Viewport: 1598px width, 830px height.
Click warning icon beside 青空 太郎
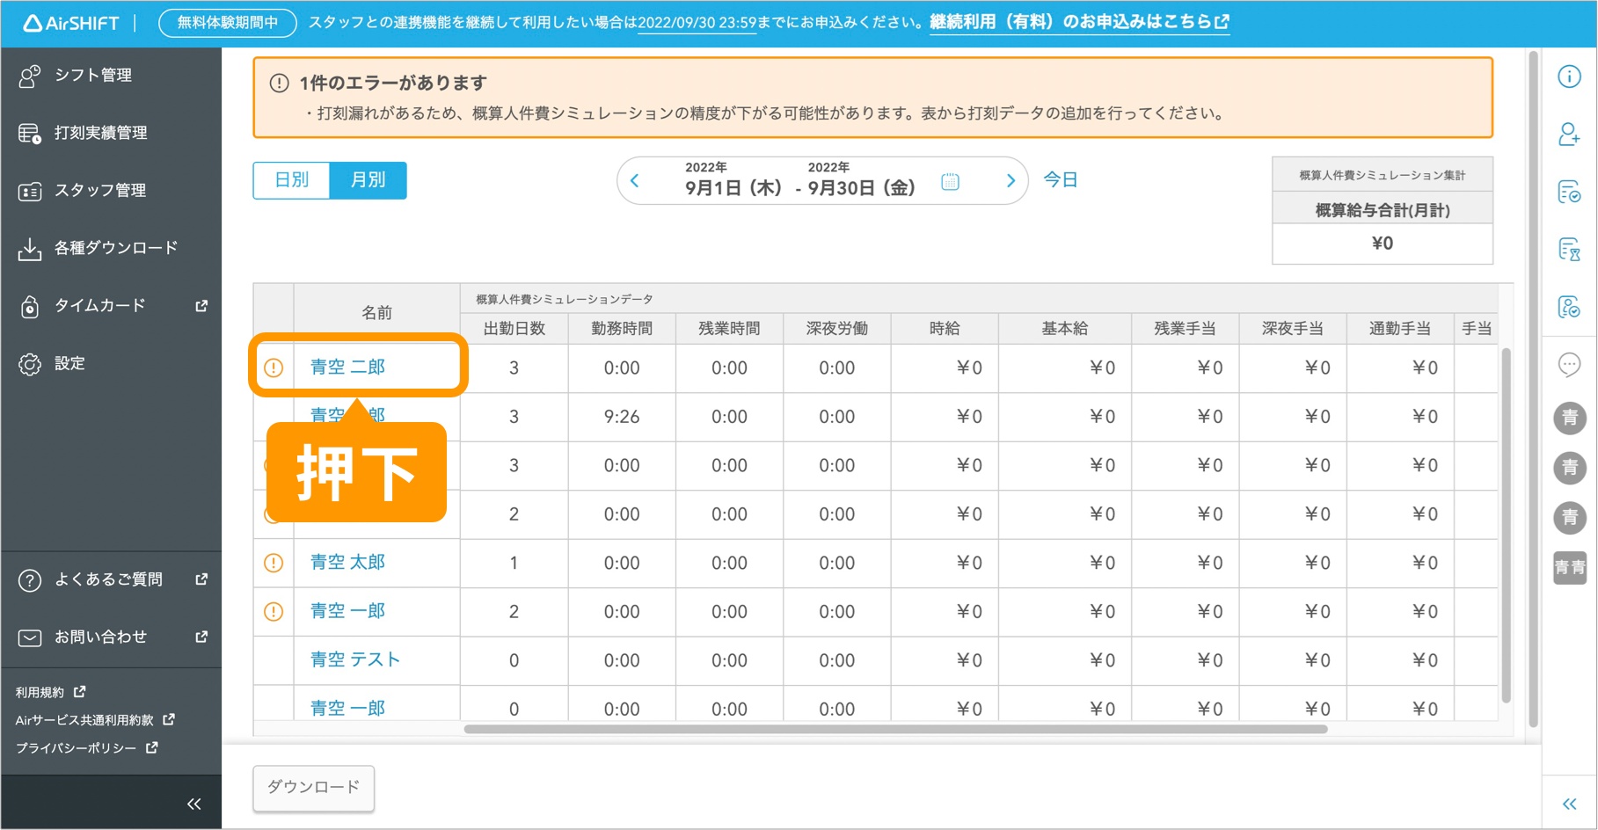click(274, 563)
